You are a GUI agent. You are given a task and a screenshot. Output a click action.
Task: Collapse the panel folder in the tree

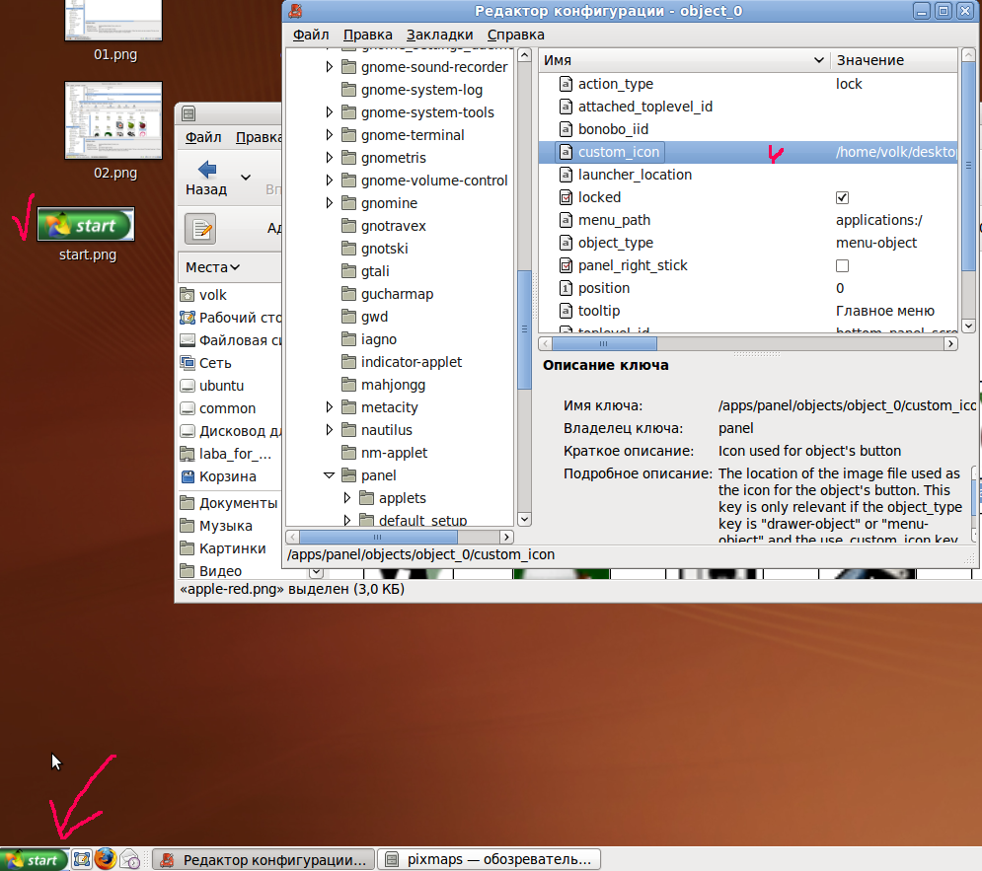330,475
